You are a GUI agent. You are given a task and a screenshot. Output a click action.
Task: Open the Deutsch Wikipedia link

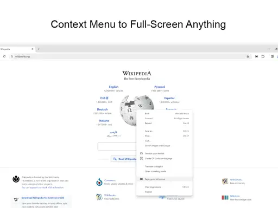pos(102,109)
